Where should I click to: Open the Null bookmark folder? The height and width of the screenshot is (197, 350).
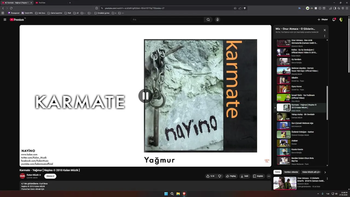point(68,13)
